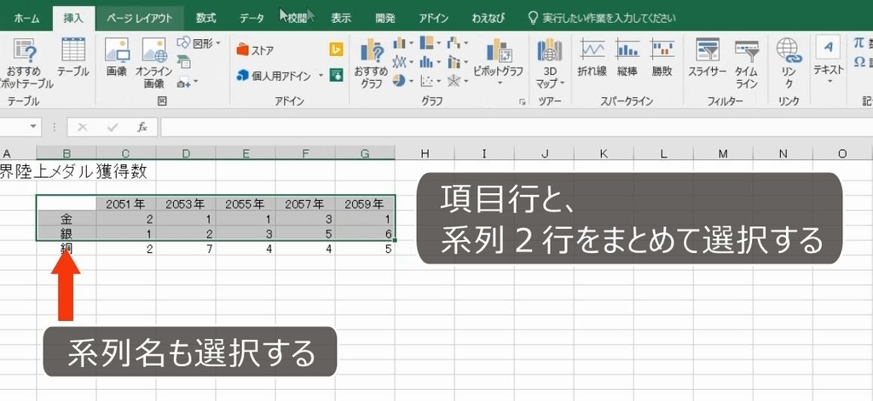
Task: Switch to the ページ レイアウト tab
Action: pos(139,19)
